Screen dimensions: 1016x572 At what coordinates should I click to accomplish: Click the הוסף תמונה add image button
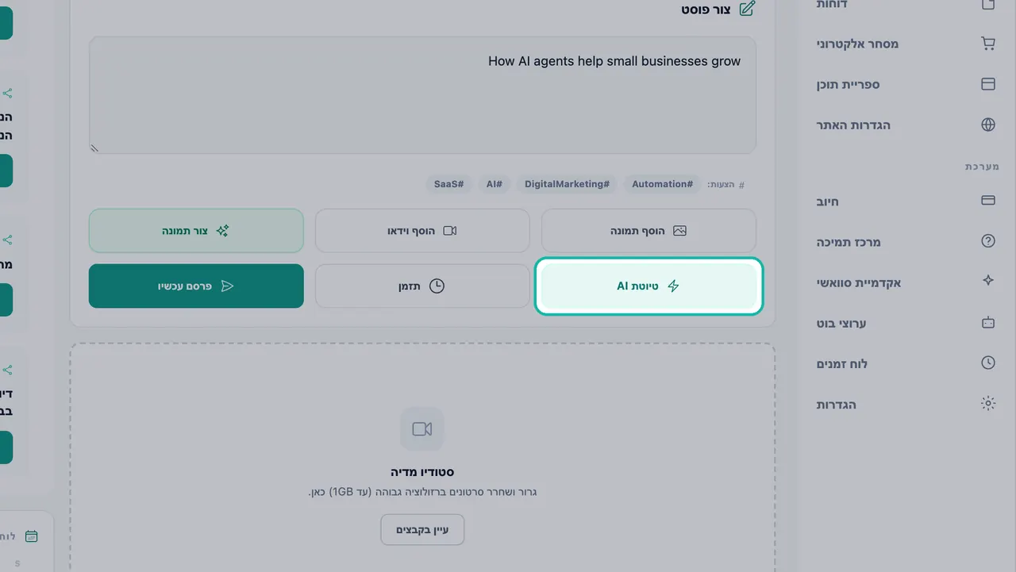point(648,231)
